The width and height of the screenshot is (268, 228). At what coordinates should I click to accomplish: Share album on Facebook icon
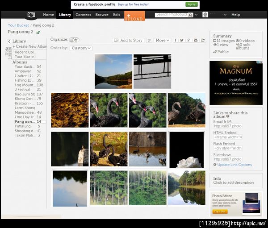[176, 40]
